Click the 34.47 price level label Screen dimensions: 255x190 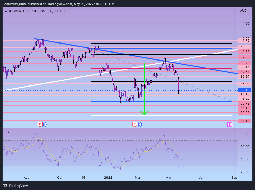coord(245,99)
